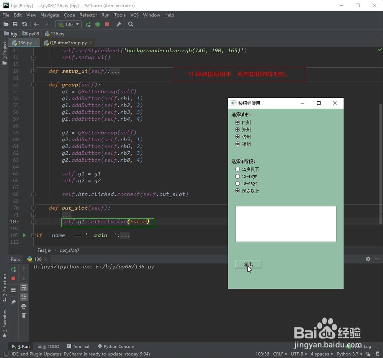The image size is (383, 358).
Task: Open the Tools menu
Action: (119, 15)
